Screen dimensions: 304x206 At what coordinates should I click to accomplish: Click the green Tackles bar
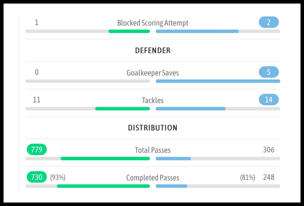click(x=122, y=109)
